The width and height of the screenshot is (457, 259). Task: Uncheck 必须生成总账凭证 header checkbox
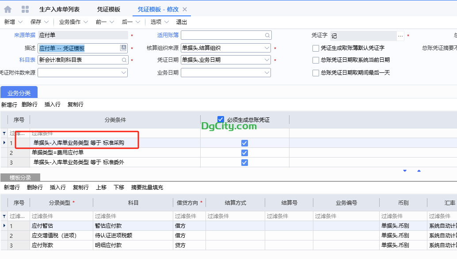(220, 119)
